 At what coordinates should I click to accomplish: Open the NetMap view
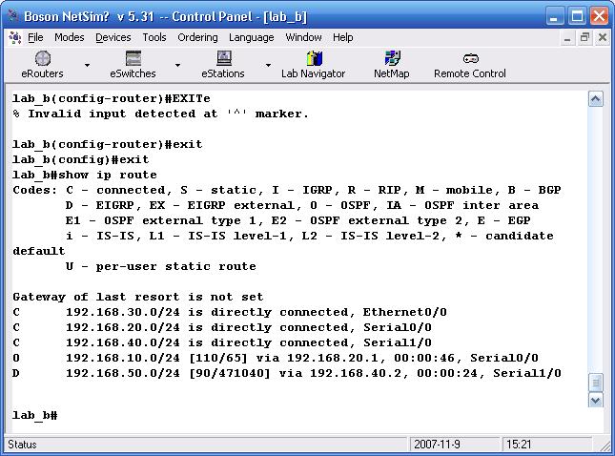(x=392, y=64)
